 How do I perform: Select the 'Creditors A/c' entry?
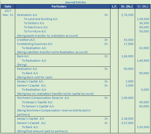26,40
